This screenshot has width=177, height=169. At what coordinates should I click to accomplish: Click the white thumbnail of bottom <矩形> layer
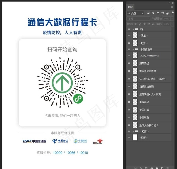click(x=135, y=137)
